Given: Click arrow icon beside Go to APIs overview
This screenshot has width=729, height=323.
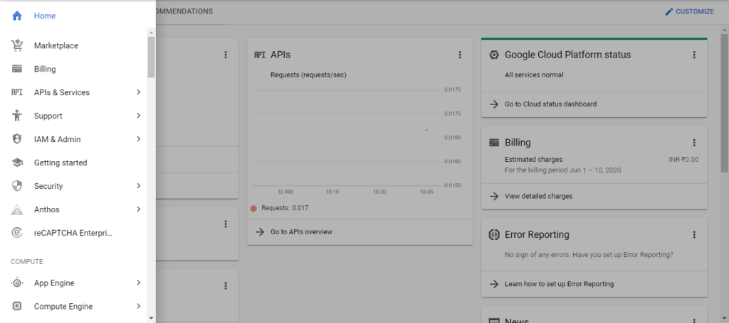Looking at the screenshot, I should coord(259,231).
